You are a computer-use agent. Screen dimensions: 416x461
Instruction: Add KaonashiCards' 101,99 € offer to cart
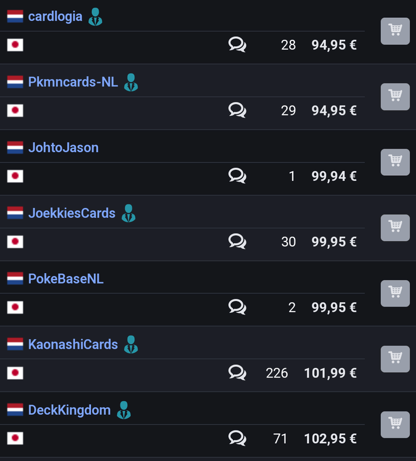tap(395, 359)
